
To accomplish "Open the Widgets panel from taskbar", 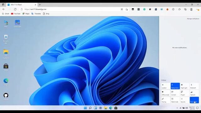I will coord(95,108).
